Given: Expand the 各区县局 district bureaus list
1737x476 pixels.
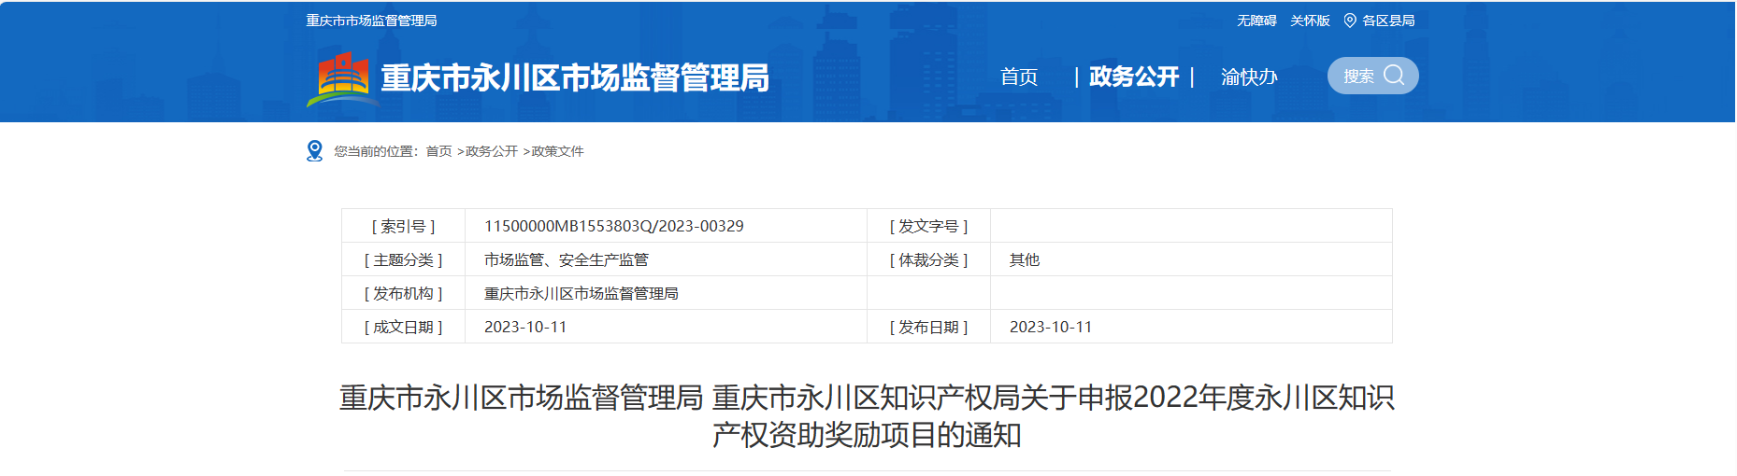Looking at the screenshot, I should (x=1387, y=21).
